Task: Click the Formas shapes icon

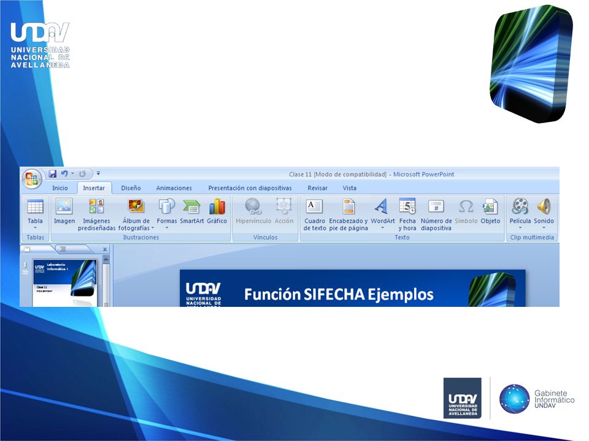Action: click(167, 206)
